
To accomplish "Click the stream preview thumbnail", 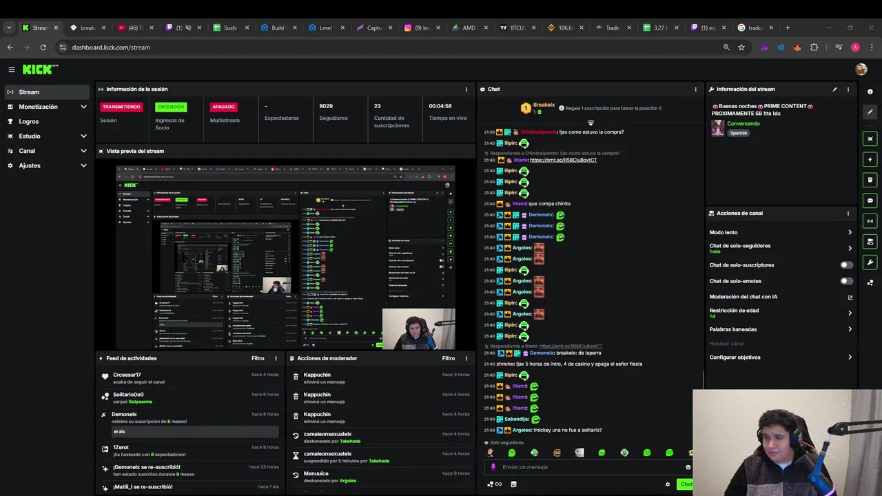I will [285, 257].
